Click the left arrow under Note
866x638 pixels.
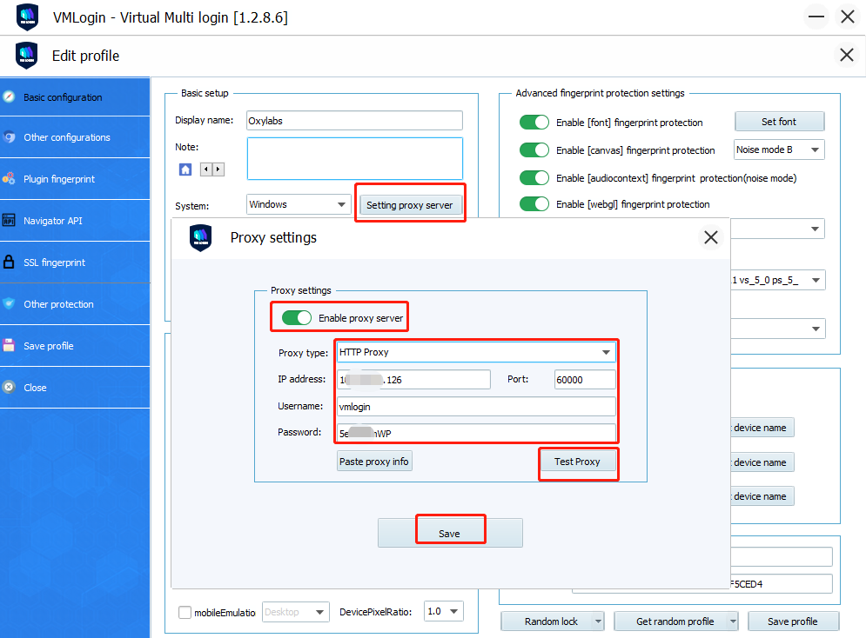pyautogui.click(x=206, y=169)
